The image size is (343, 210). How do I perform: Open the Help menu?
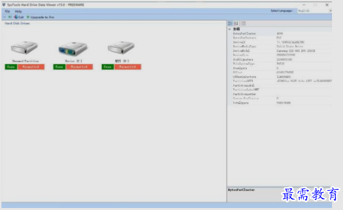click(x=18, y=11)
